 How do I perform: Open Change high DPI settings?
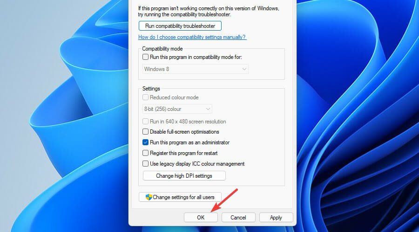pyautogui.click(x=184, y=176)
